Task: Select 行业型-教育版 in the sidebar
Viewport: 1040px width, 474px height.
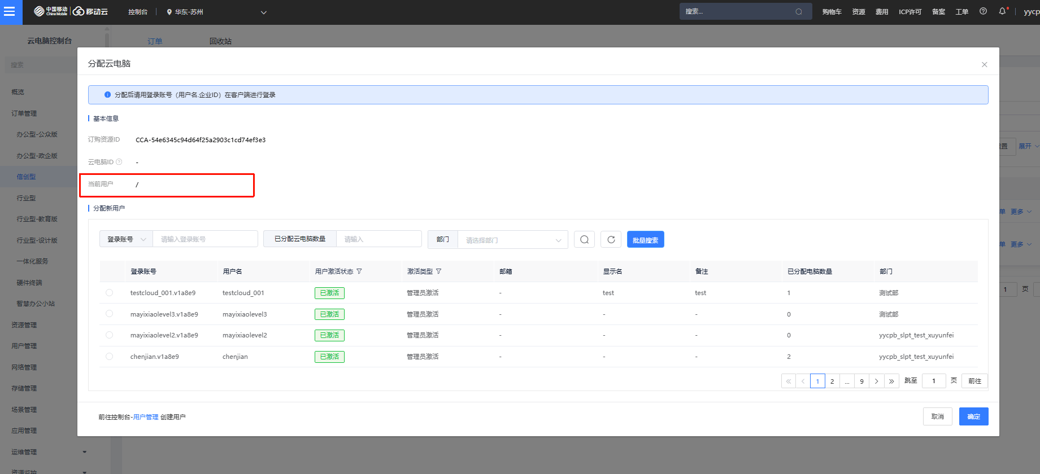Action: coord(37,219)
